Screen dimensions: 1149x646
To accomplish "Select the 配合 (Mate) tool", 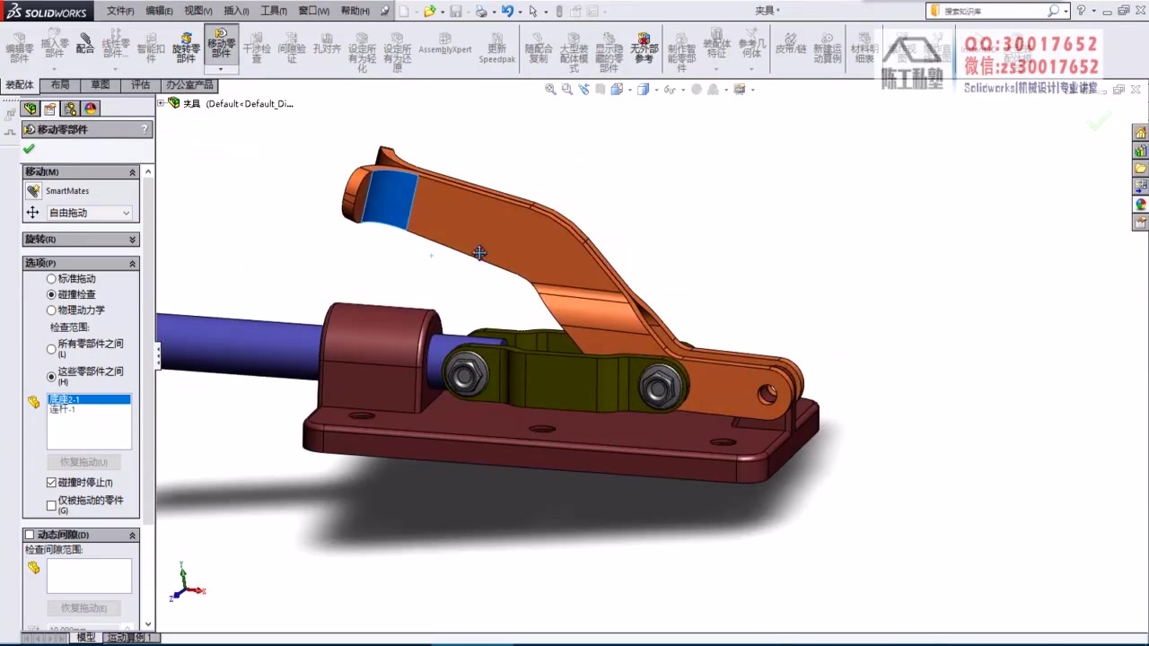I will coord(85,45).
